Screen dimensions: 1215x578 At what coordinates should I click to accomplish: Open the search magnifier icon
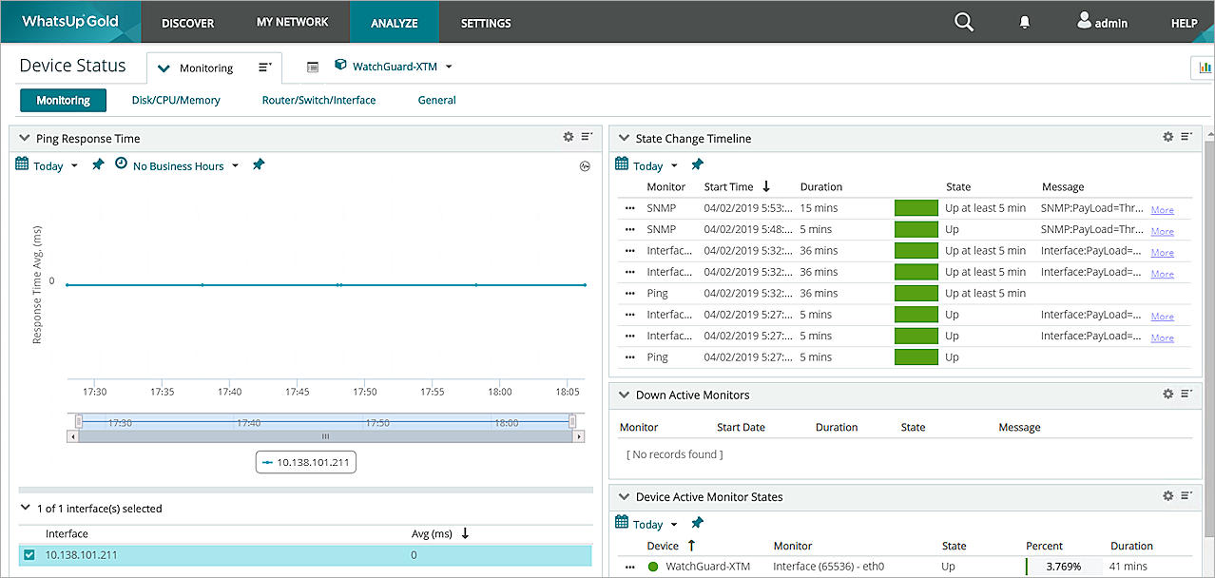pyautogui.click(x=963, y=22)
